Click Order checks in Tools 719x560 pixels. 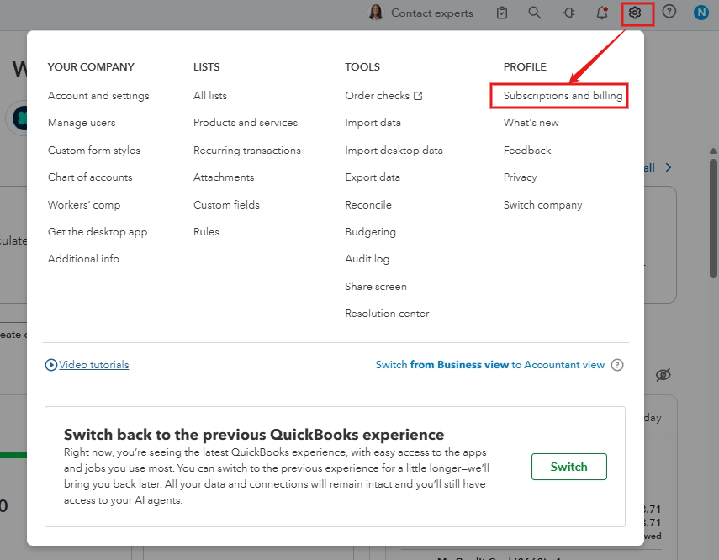click(378, 95)
